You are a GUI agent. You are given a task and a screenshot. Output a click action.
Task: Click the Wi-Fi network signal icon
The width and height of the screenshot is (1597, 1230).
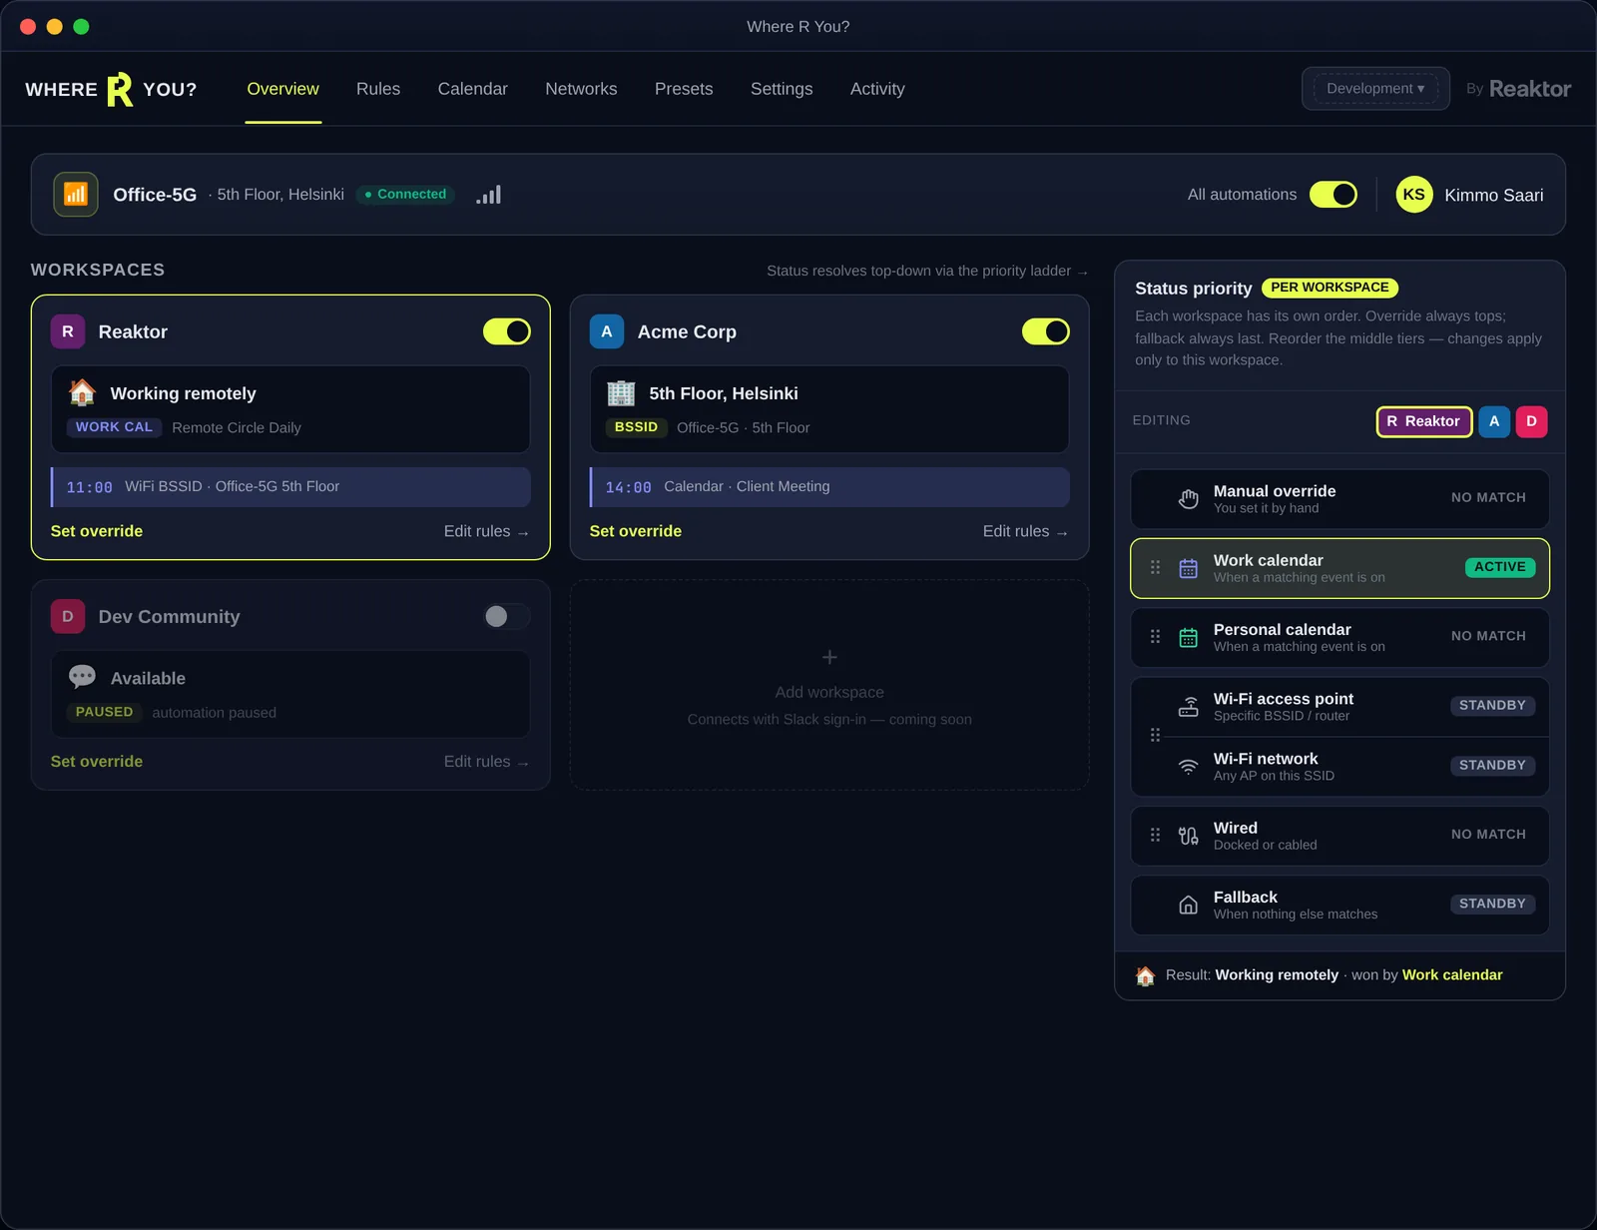coord(1188,767)
